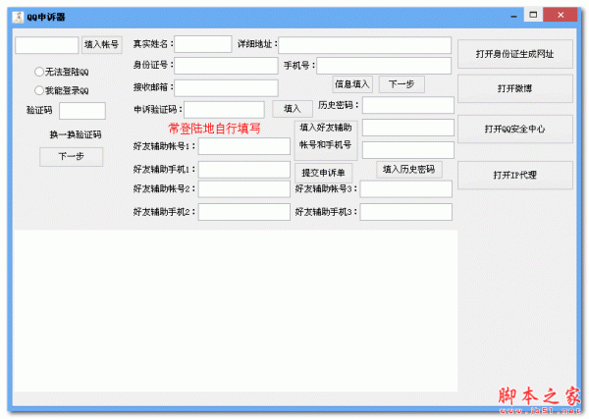This screenshot has width=589, height=419.
Task: Click the 打开IP代理 button
Action: (515, 176)
